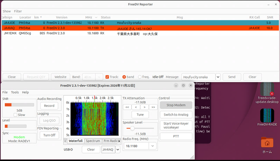Open the Filter menu in Reporter

click(18, 11)
